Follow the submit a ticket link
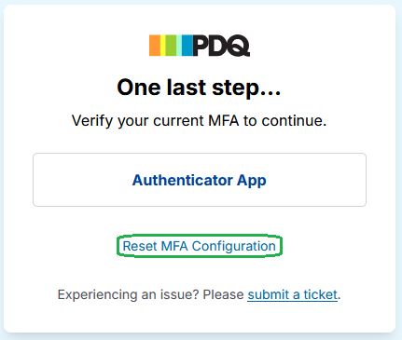The width and height of the screenshot is (402, 340). 292,294
